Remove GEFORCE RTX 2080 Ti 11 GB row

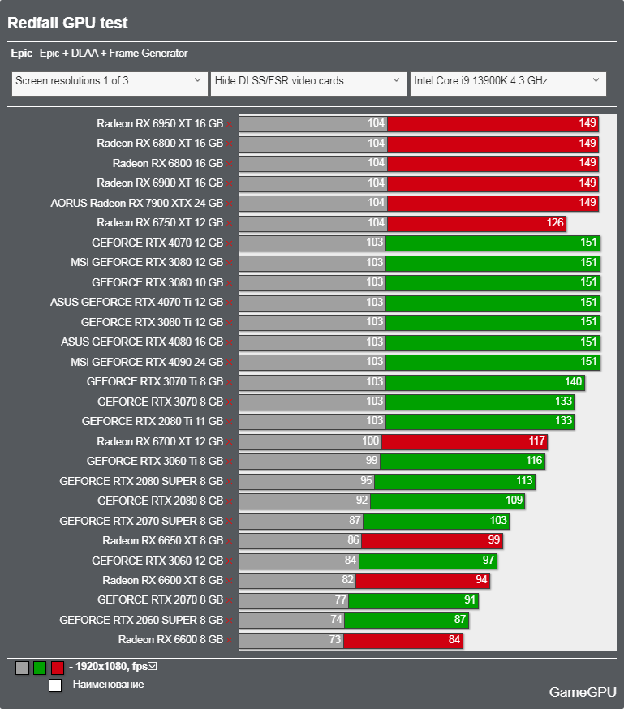230,422
